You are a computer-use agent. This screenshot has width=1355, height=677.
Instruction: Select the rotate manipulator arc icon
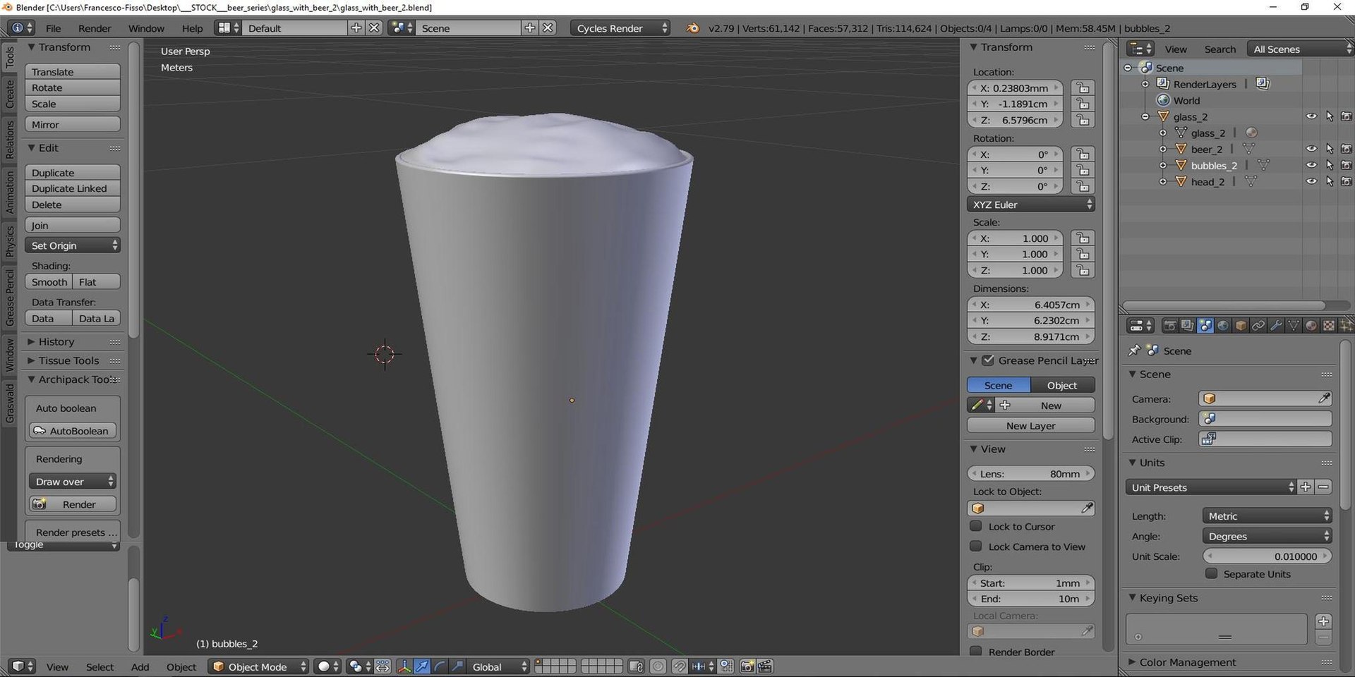point(440,666)
